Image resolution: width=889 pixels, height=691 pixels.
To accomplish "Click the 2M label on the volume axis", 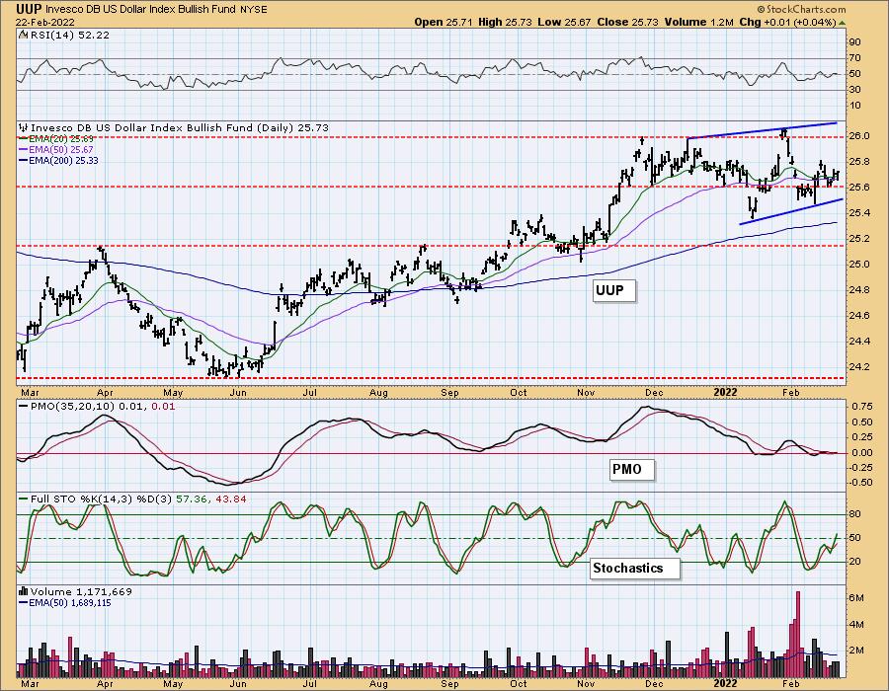I will pyautogui.click(x=856, y=651).
